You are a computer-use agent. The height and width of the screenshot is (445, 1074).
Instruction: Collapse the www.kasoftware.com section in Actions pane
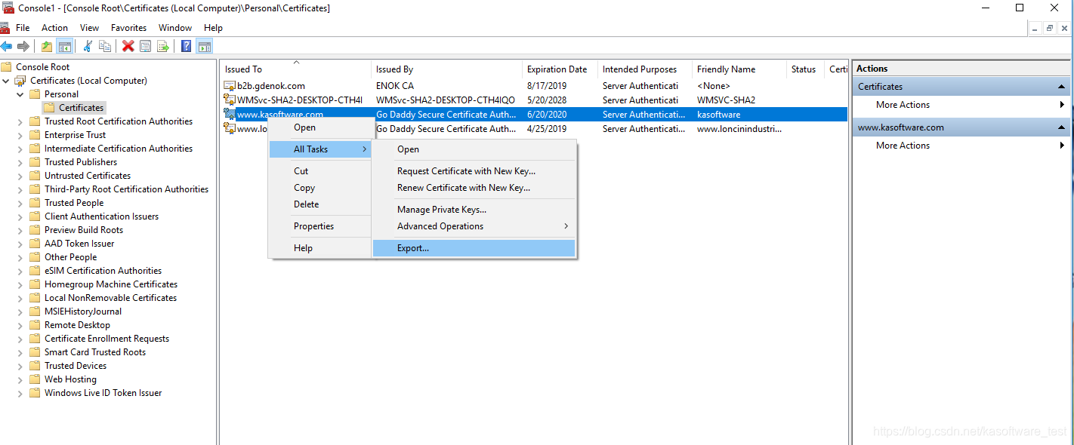[1061, 127]
